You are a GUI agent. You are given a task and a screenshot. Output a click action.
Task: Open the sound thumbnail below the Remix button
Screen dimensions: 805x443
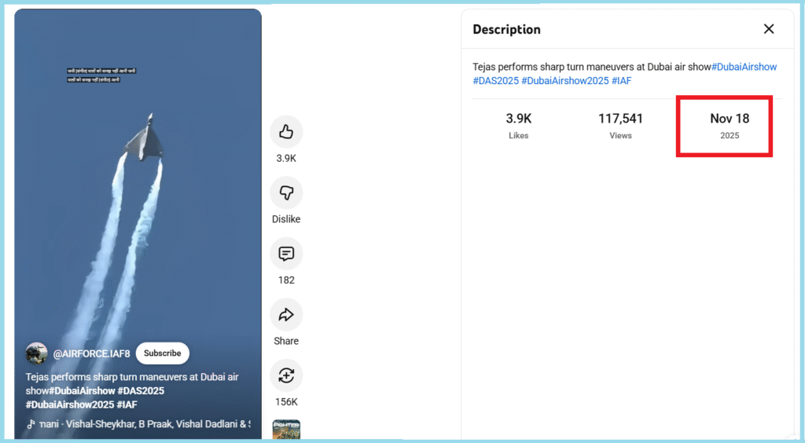tap(286, 429)
